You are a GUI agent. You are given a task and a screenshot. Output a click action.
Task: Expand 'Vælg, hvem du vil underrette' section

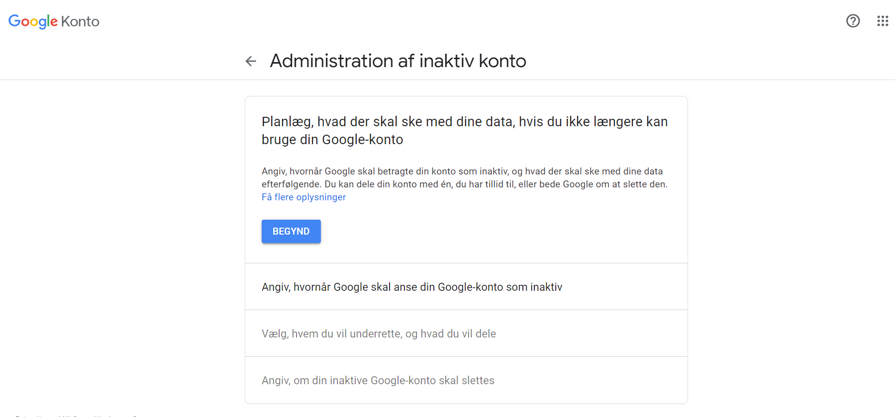tap(466, 334)
